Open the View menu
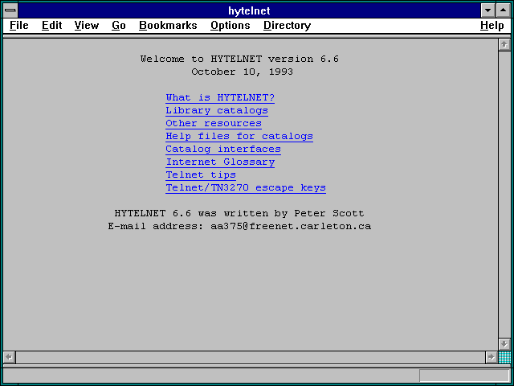This screenshot has width=514, height=386. click(87, 25)
